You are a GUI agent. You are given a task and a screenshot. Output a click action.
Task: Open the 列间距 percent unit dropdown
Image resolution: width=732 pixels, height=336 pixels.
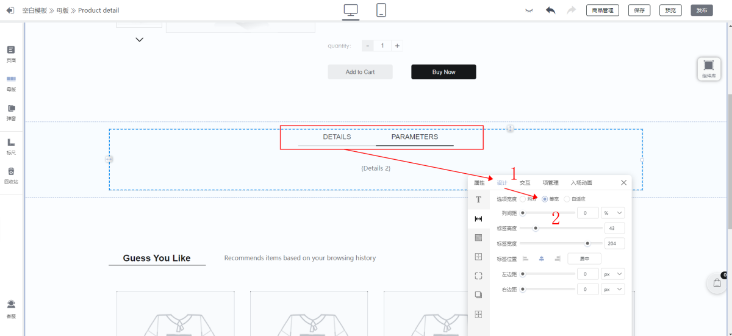(x=613, y=213)
